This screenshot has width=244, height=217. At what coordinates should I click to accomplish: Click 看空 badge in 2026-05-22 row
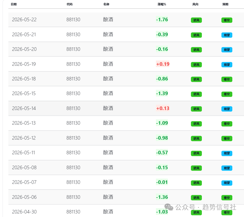227,20
